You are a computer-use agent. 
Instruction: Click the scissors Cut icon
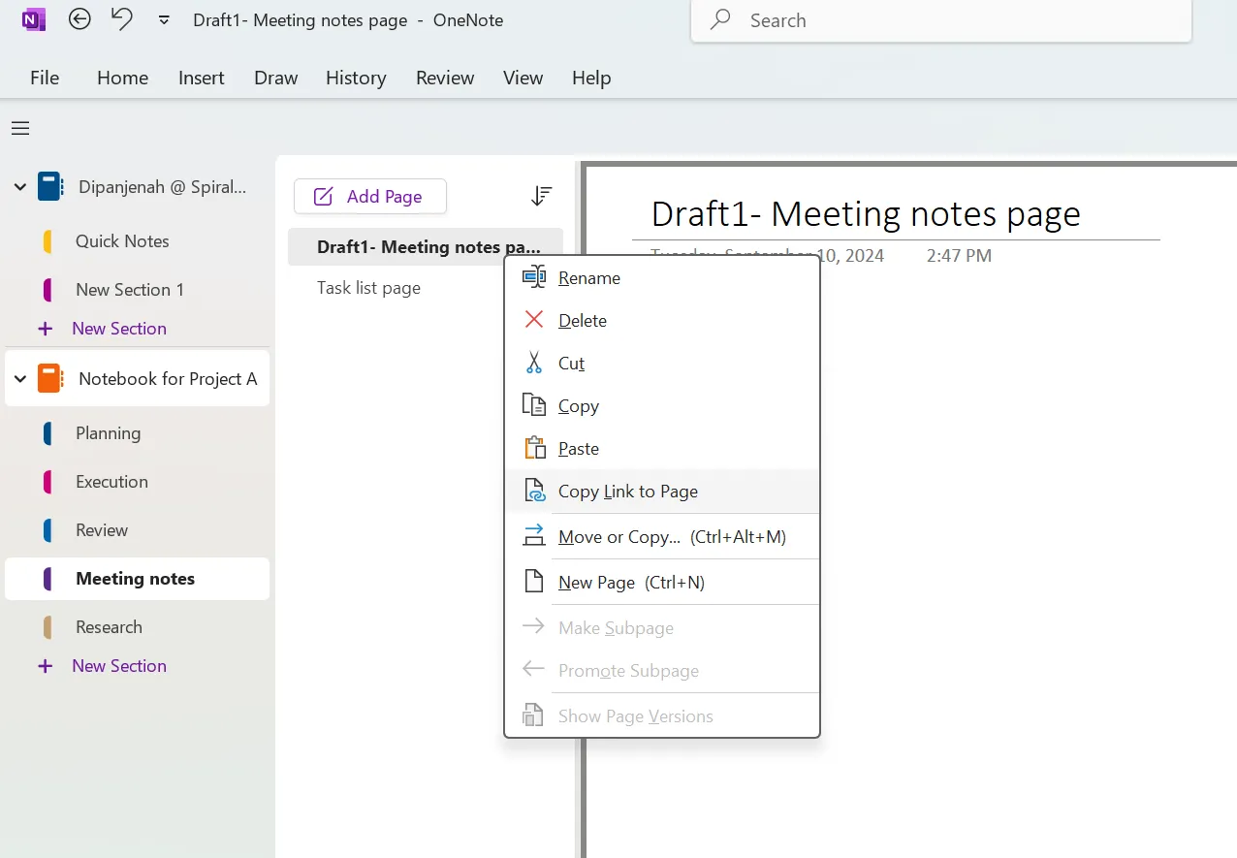pyautogui.click(x=534, y=363)
